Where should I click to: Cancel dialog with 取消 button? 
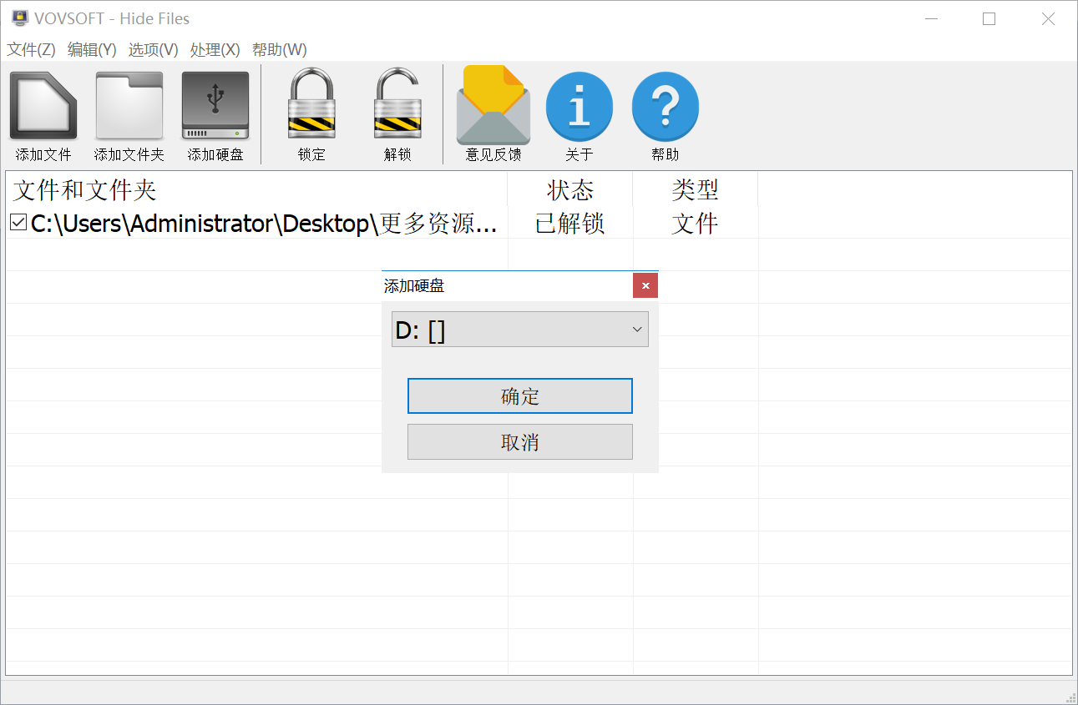pos(520,442)
